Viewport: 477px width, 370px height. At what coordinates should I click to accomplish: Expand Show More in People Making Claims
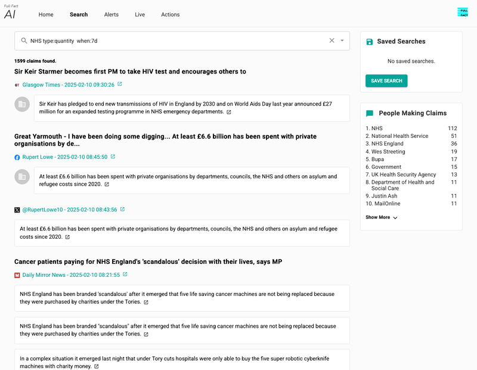[381, 217]
